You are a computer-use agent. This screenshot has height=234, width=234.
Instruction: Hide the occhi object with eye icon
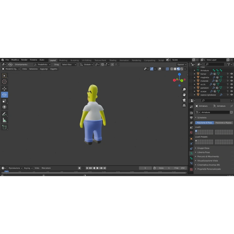[231, 84]
